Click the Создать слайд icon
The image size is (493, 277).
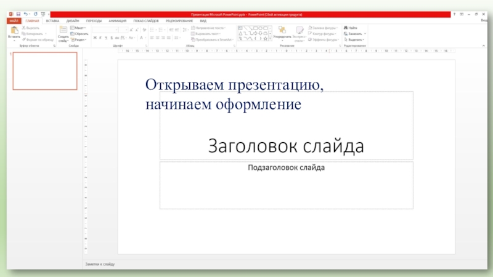[63, 31]
